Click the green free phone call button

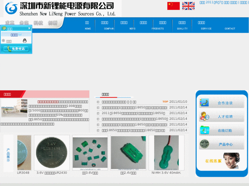point(16,49)
